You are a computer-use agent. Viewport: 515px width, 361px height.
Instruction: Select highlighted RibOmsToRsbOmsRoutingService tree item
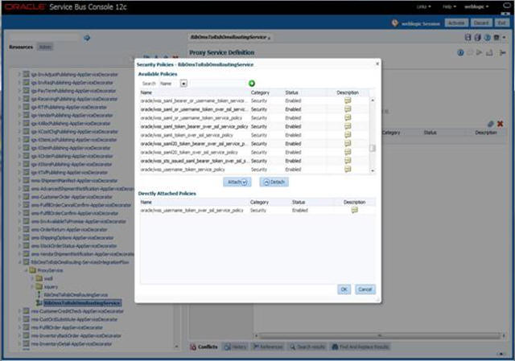pyautogui.click(x=82, y=303)
